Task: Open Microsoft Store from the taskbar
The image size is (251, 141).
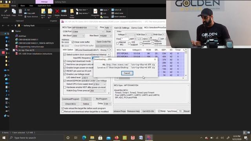Action: point(100,137)
